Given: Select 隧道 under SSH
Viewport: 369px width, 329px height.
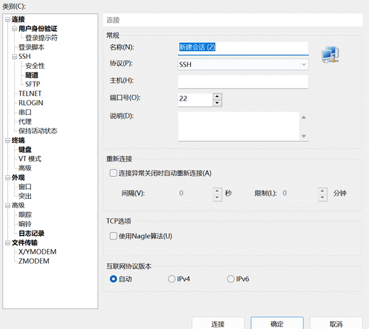Looking at the screenshot, I should click(x=32, y=75).
